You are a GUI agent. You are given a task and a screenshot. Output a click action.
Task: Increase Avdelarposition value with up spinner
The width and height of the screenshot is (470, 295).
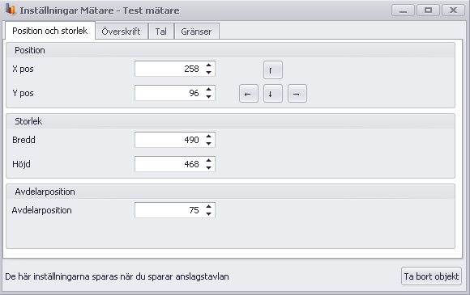(x=208, y=206)
